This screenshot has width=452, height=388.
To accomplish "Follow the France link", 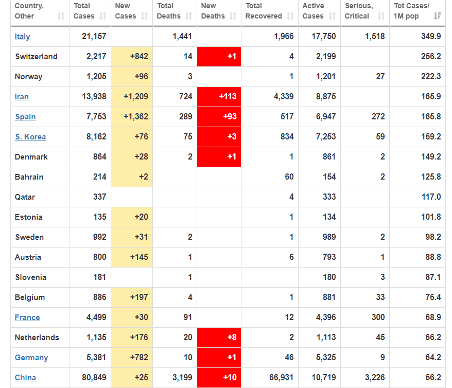I will [27, 318].
